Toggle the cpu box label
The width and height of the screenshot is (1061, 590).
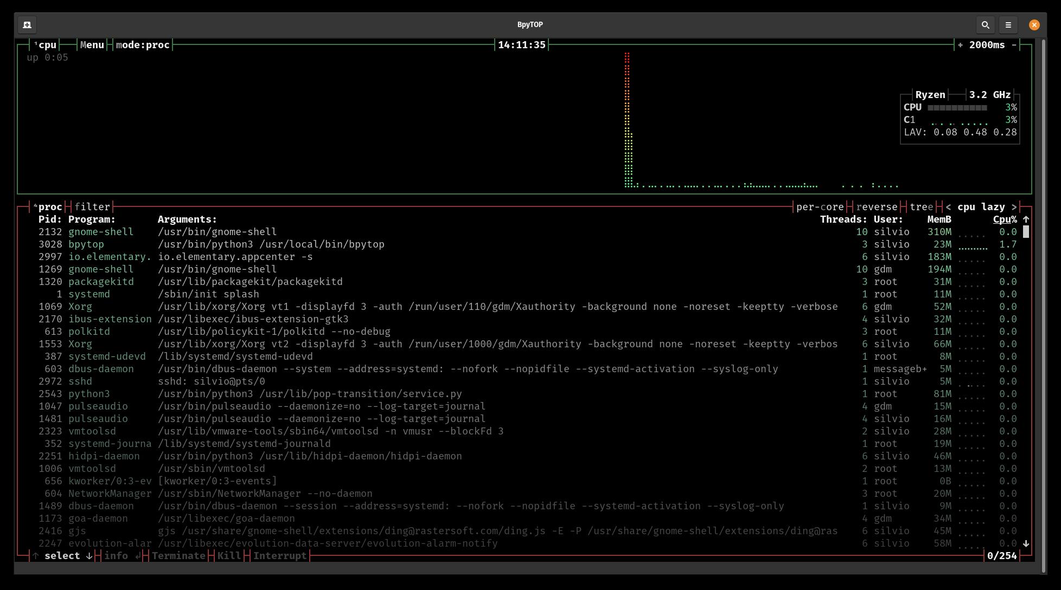[45, 45]
